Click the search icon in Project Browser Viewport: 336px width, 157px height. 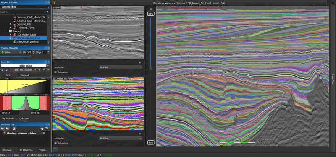(47, 12)
